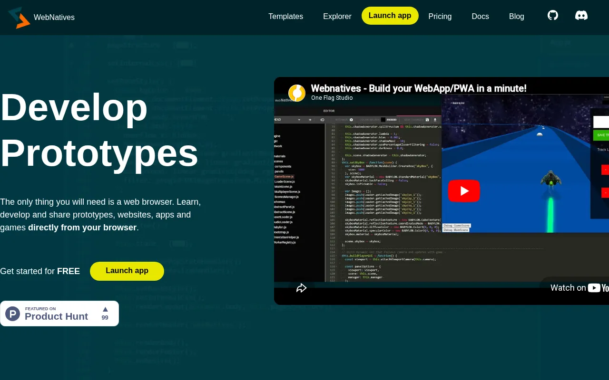
Task: Open the Templates menu item
Action: coord(285,16)
